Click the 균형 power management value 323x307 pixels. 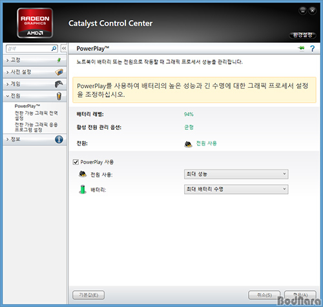tap(189, 127)
